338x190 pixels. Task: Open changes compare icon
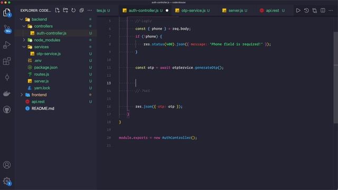pyautogui.click(x=315, y=11)
